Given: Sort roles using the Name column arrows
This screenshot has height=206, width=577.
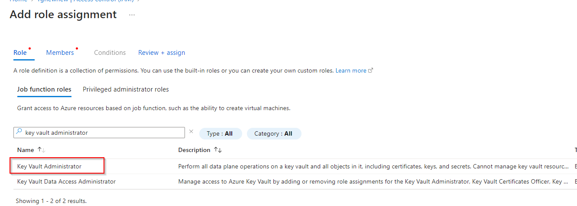Looking at the screenshot, I should (x=42, y=150).
